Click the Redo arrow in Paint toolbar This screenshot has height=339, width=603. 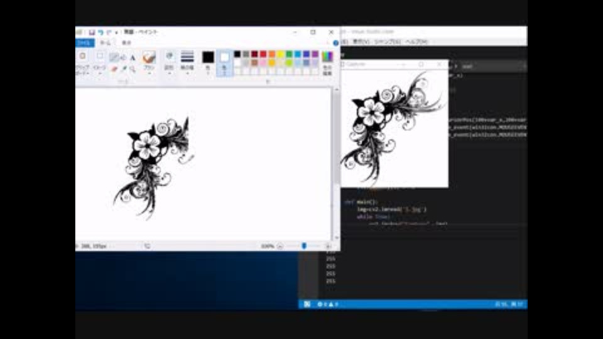point(109,32)
